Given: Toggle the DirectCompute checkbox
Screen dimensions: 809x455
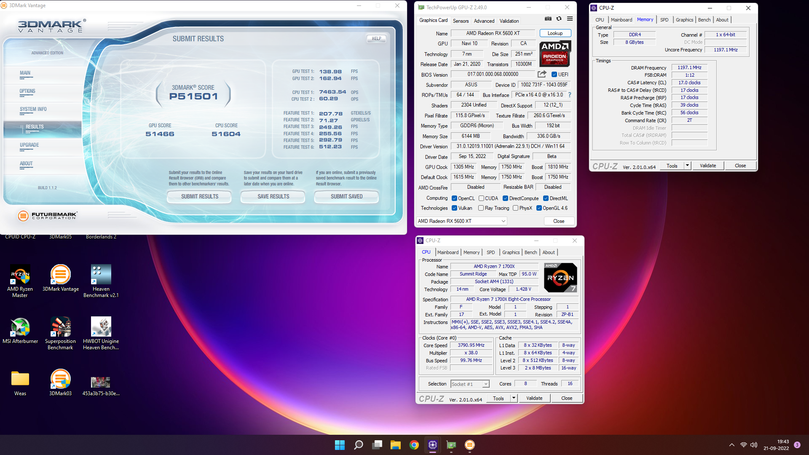Looking at the screenshot, I should click(x=505, y=198).
